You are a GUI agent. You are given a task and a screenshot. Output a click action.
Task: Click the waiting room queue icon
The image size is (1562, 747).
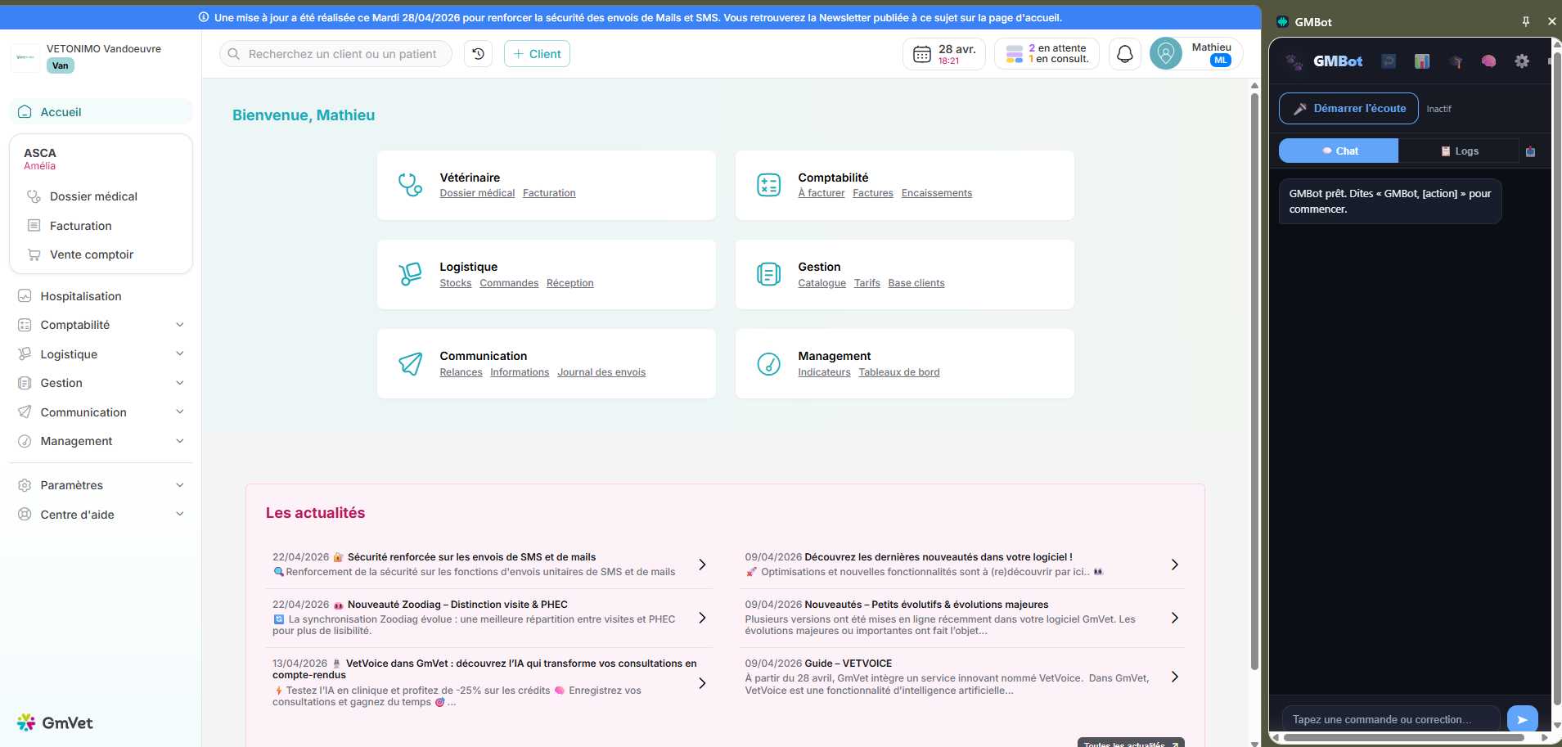point(1015,54)
